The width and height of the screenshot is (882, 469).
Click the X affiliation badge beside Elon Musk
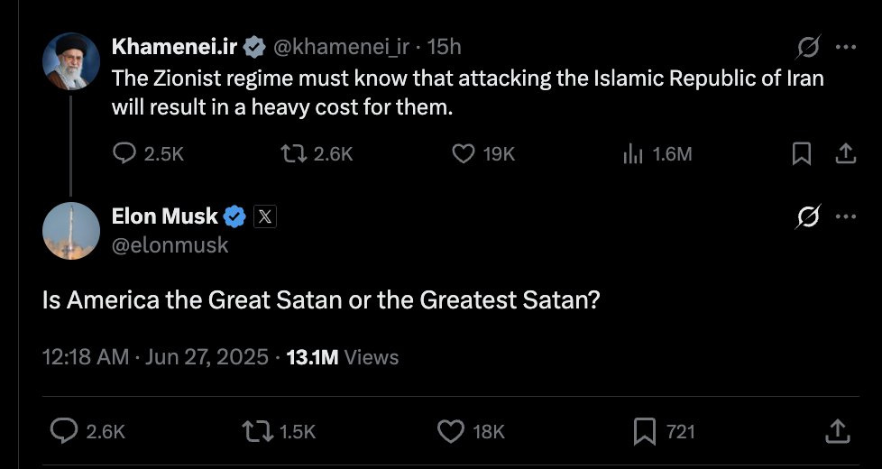tap(264, 216)
